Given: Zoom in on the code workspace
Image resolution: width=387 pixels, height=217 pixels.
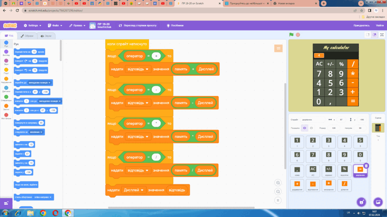Looking at the screenshot, I should (278, 183).
